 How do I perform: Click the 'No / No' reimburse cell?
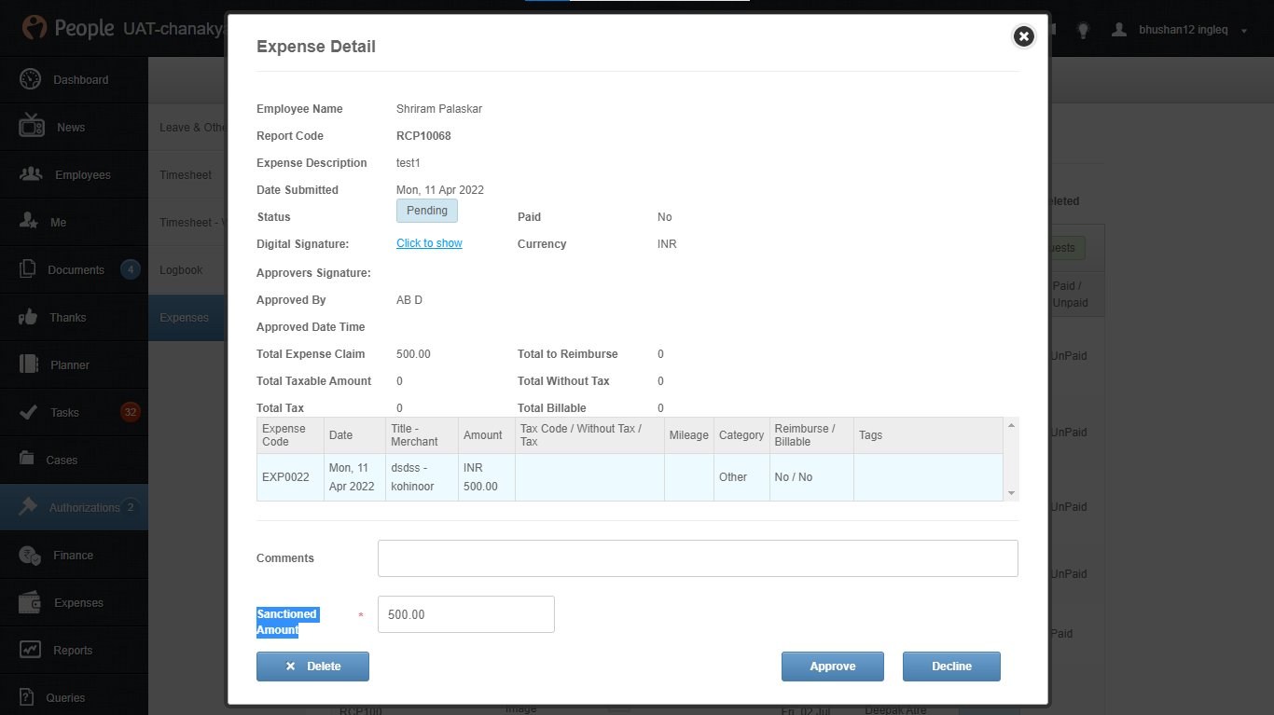(811, 477)
